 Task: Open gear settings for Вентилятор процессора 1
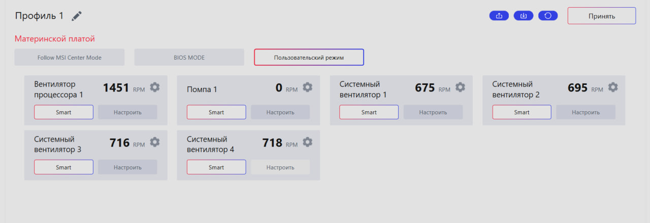tap(155, 87)
